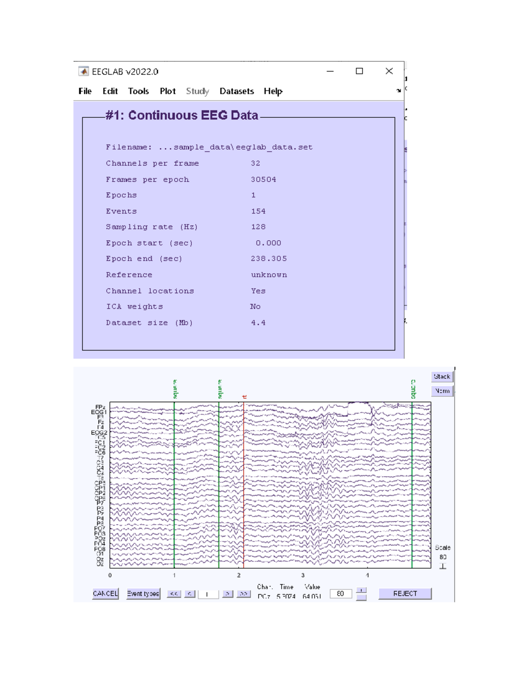Click the CANCEL button

[105, 594]
